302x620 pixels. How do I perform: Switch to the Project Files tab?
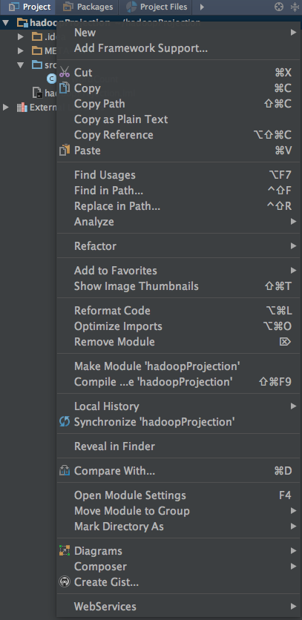pos(157,7)
